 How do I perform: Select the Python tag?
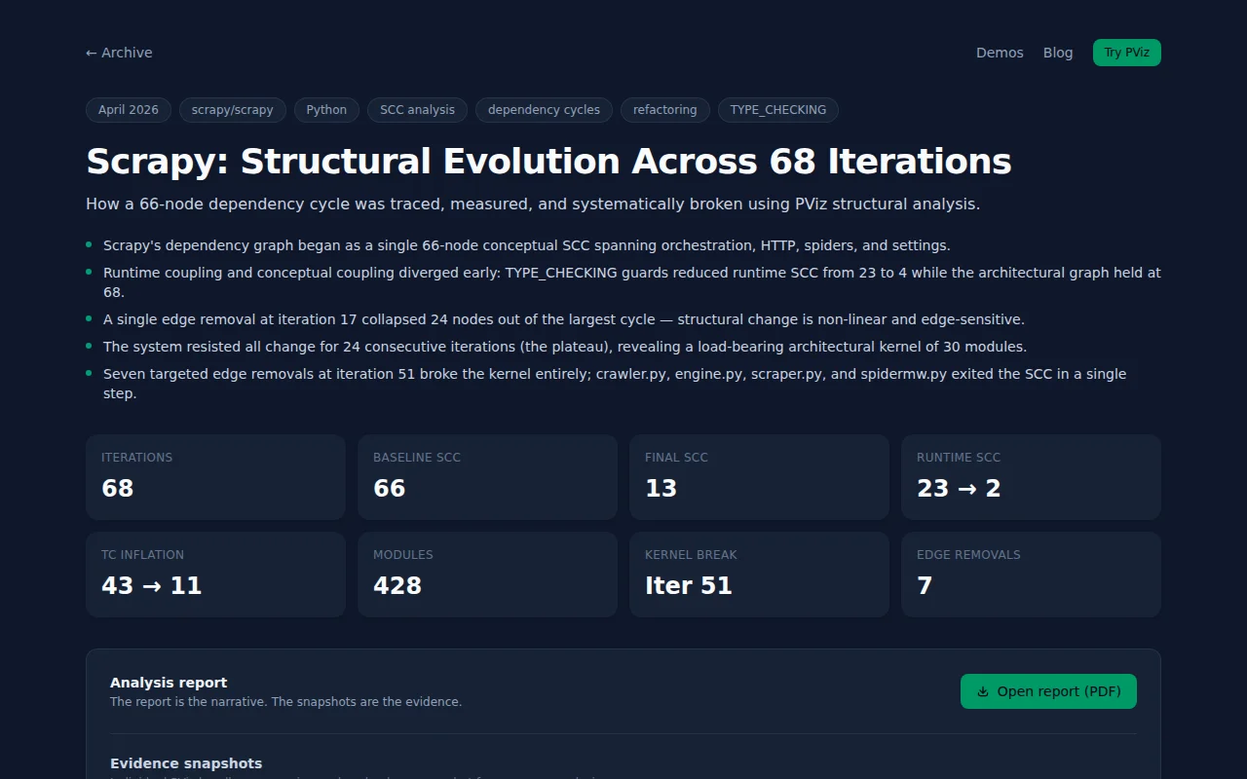pyautogui.click(x=326, y=110)
